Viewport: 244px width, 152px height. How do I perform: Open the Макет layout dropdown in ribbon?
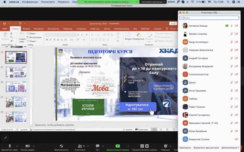coord(32,33)
